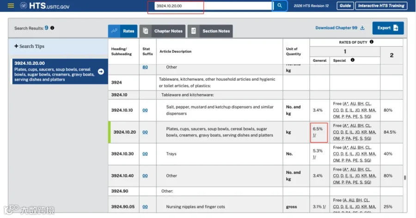Image resolution: width=416 pixels, height=218 pixels.
Task: Click the Special rate text for 3924.10.10
Action: pyautogui.click(x=355, y=110)
